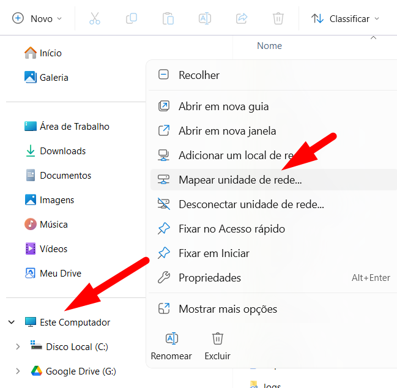397x388 pixels.
Task: Select Mostrar mais opções menu item
Action: coord(228,309)
